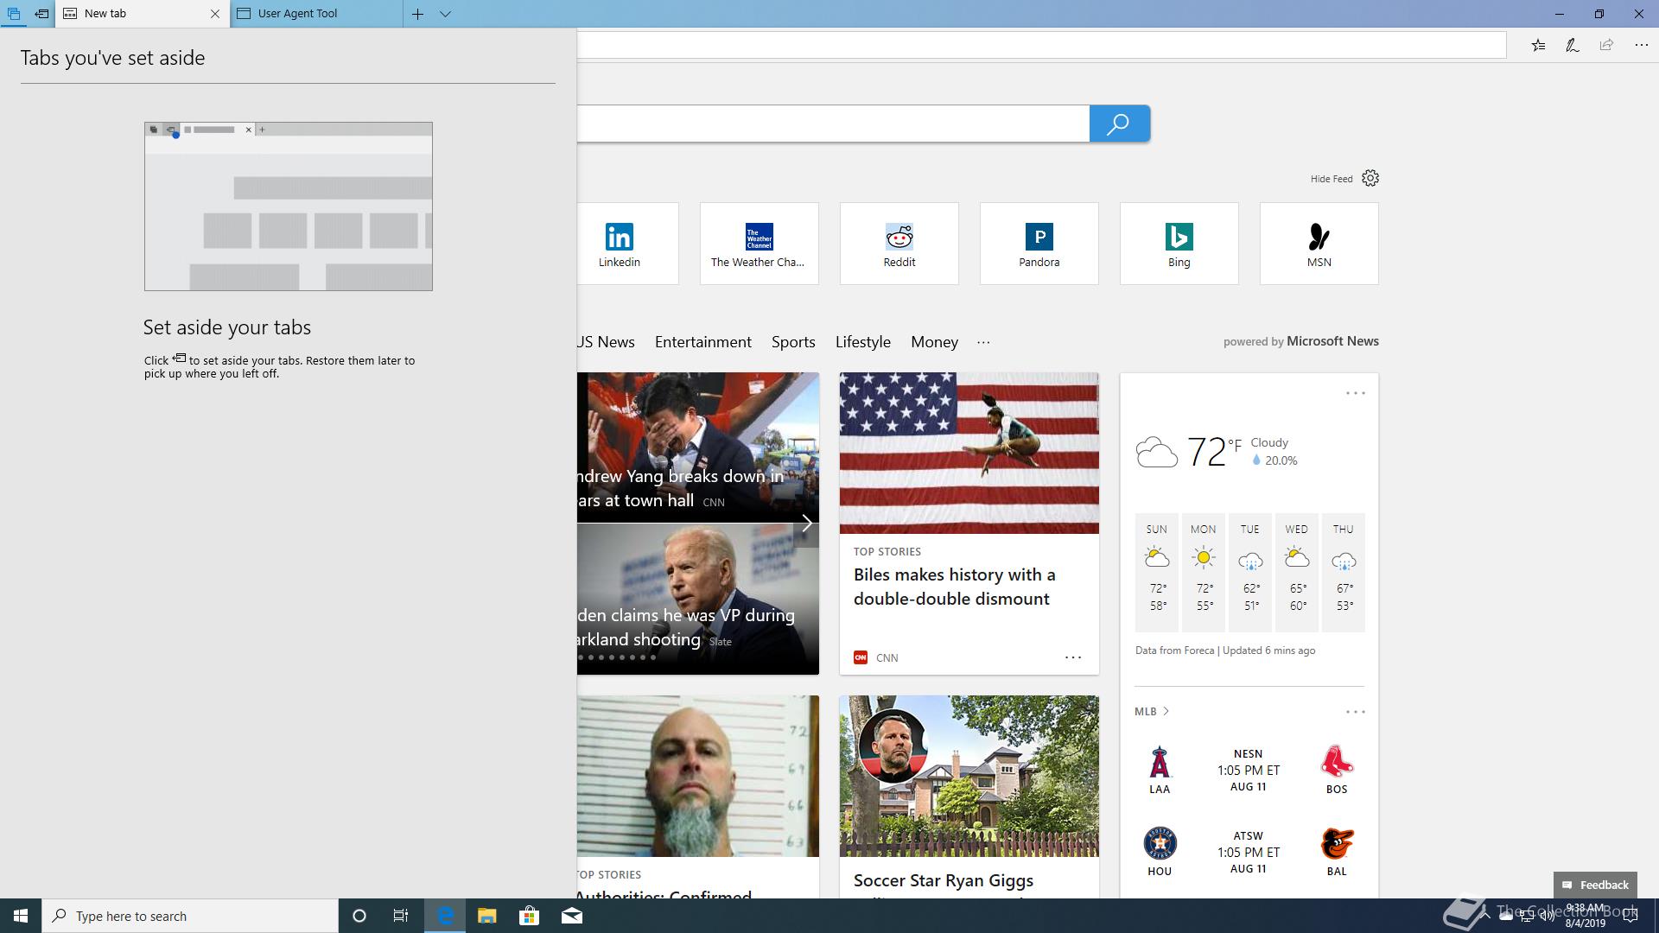Open the Favorites hub star icon
The width and height of the screenshot is (1659, 933).
click(x=1538, y=45)
